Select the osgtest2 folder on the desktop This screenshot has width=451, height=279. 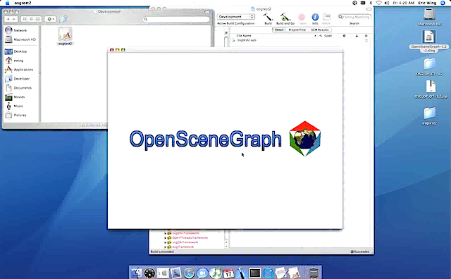[429, 113]
